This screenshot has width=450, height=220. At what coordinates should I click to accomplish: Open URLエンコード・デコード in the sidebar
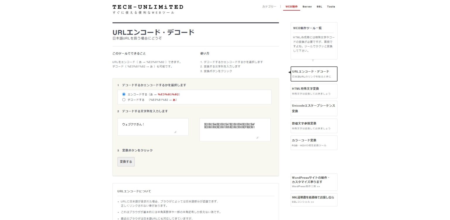(314, 74)
